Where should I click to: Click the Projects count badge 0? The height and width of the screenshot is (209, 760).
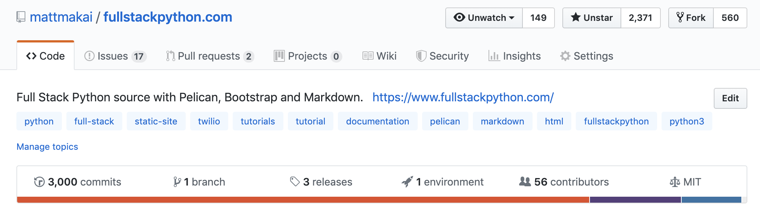(x=336, y=56)
